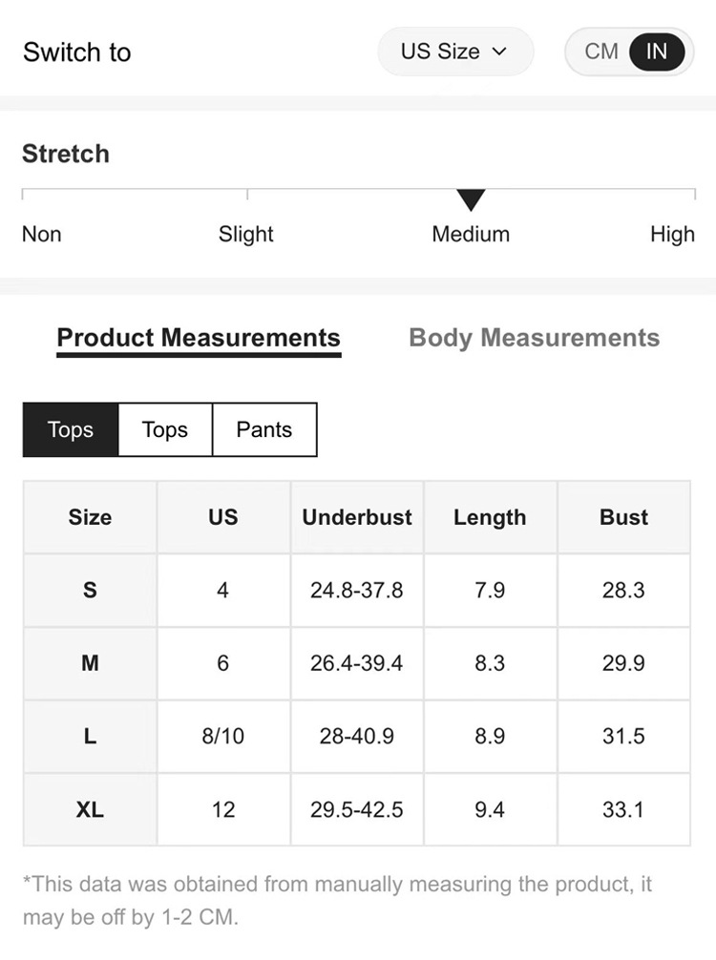Image resolution: width=716 pixels, height=960 pixels.
Task: Click the Underbust column header
Action: tap(357, 517)
